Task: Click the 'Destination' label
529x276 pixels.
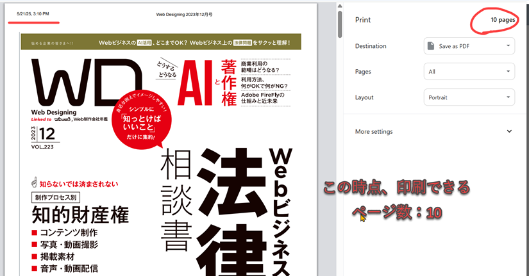Action: pyautogui.click(x=371, y=46)
